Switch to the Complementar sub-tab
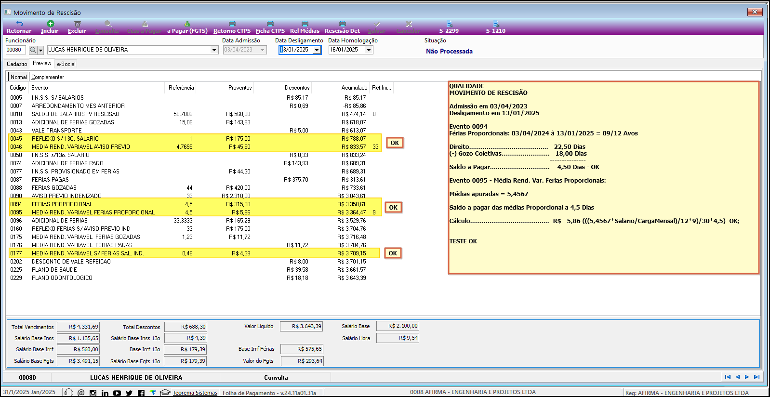770x397 pixels. pyautogui.click(x=47, y=77)
